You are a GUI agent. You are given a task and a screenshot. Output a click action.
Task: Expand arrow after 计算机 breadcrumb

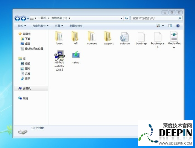click(x=49, y=18)
